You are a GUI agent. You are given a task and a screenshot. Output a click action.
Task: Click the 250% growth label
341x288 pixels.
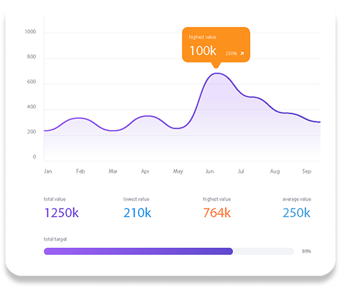pos(231,54)
